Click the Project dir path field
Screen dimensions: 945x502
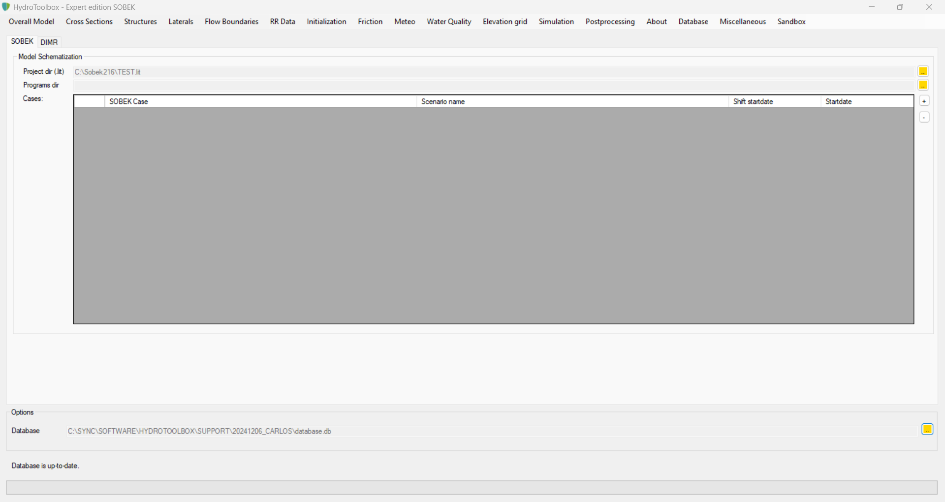(492, 72)
